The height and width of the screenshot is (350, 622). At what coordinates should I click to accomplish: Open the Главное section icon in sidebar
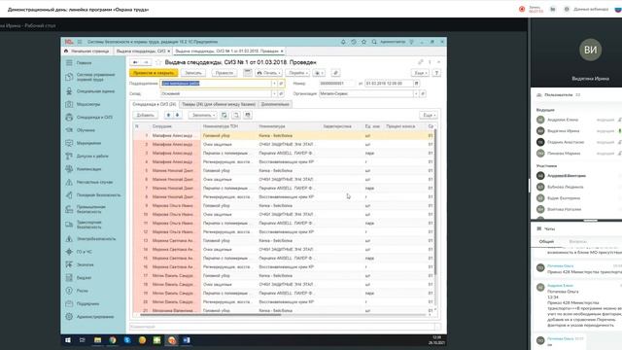coord(69,62)
